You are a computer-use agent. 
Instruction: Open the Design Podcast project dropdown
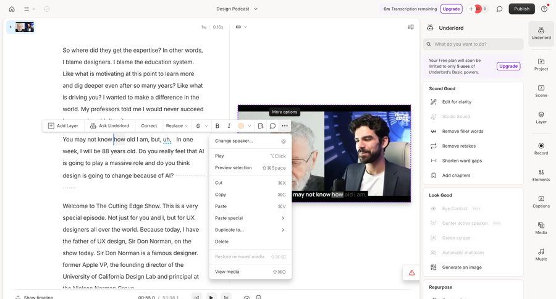pyautogui.click(x=237, y=9)
